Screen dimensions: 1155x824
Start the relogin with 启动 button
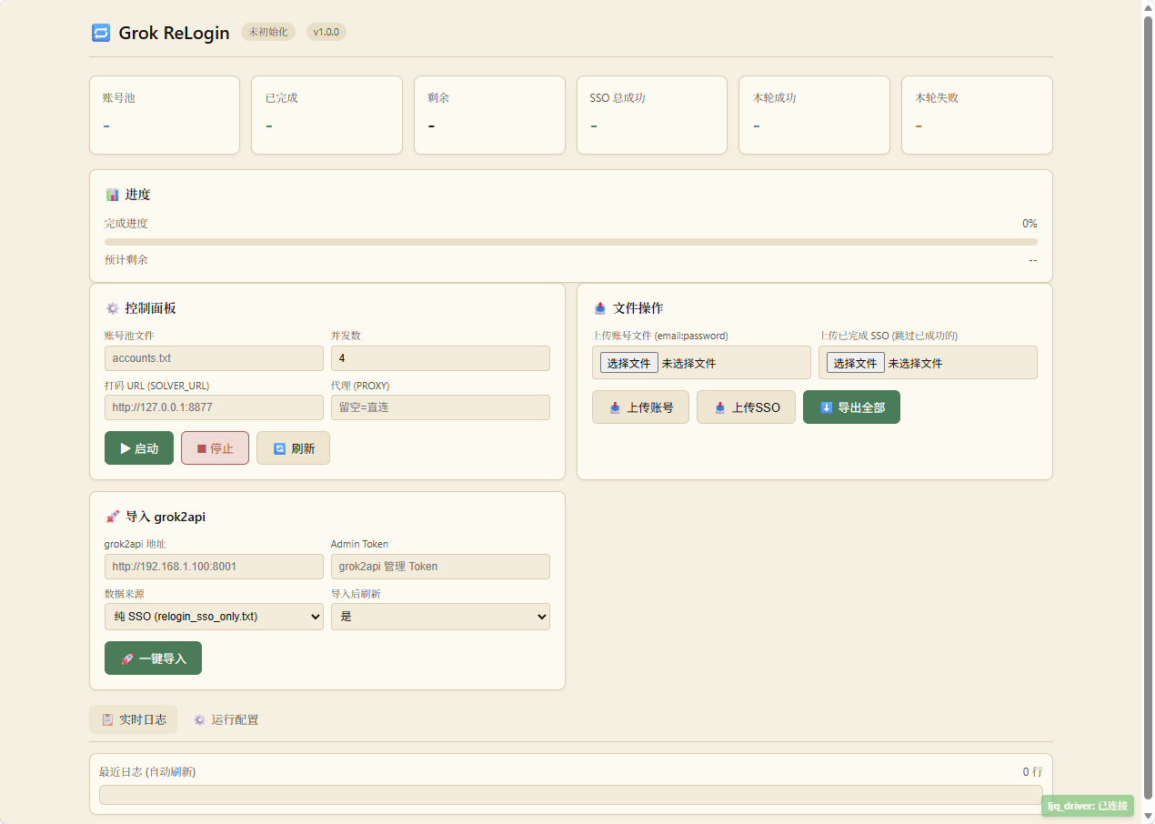(139, 448)
